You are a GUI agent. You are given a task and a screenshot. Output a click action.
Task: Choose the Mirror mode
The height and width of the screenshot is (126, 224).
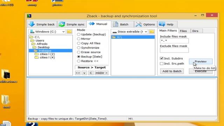tap(84, 39)
